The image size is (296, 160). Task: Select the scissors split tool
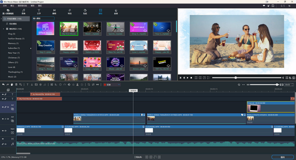pyautogui.click(x=32, y=85)
